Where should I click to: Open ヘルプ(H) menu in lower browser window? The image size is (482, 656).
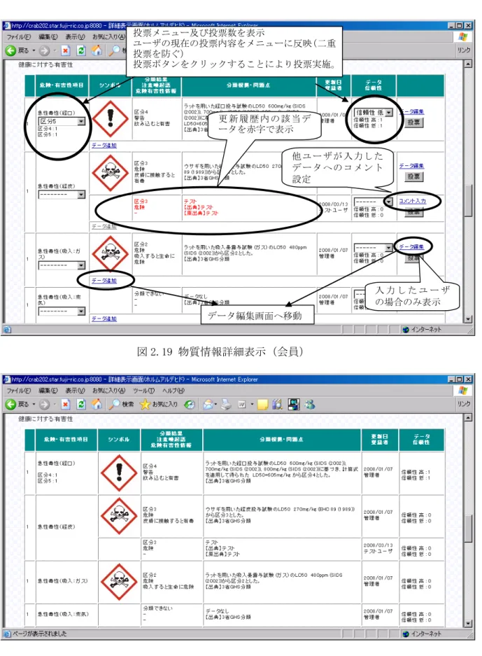point(173,391)
